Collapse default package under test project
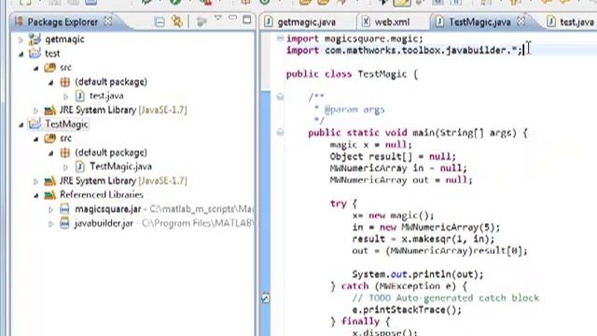 (x=50, y=82)
